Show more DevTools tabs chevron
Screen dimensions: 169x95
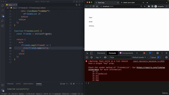(137, 53)
